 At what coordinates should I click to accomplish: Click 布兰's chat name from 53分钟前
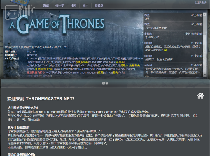click(147, 24)
